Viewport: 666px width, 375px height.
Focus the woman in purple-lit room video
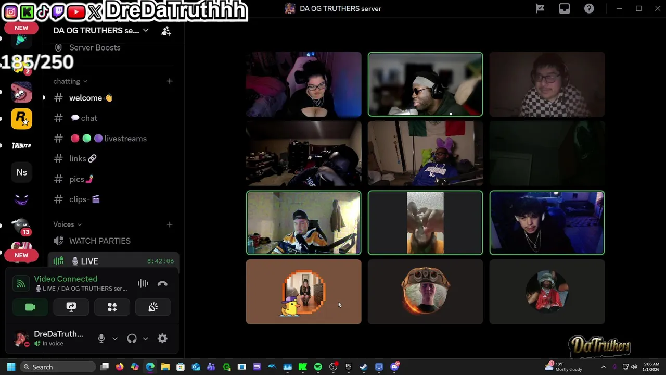[303, 84]
